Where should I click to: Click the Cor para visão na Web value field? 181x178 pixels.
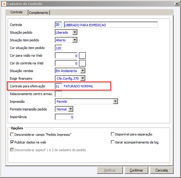(66, 56)
